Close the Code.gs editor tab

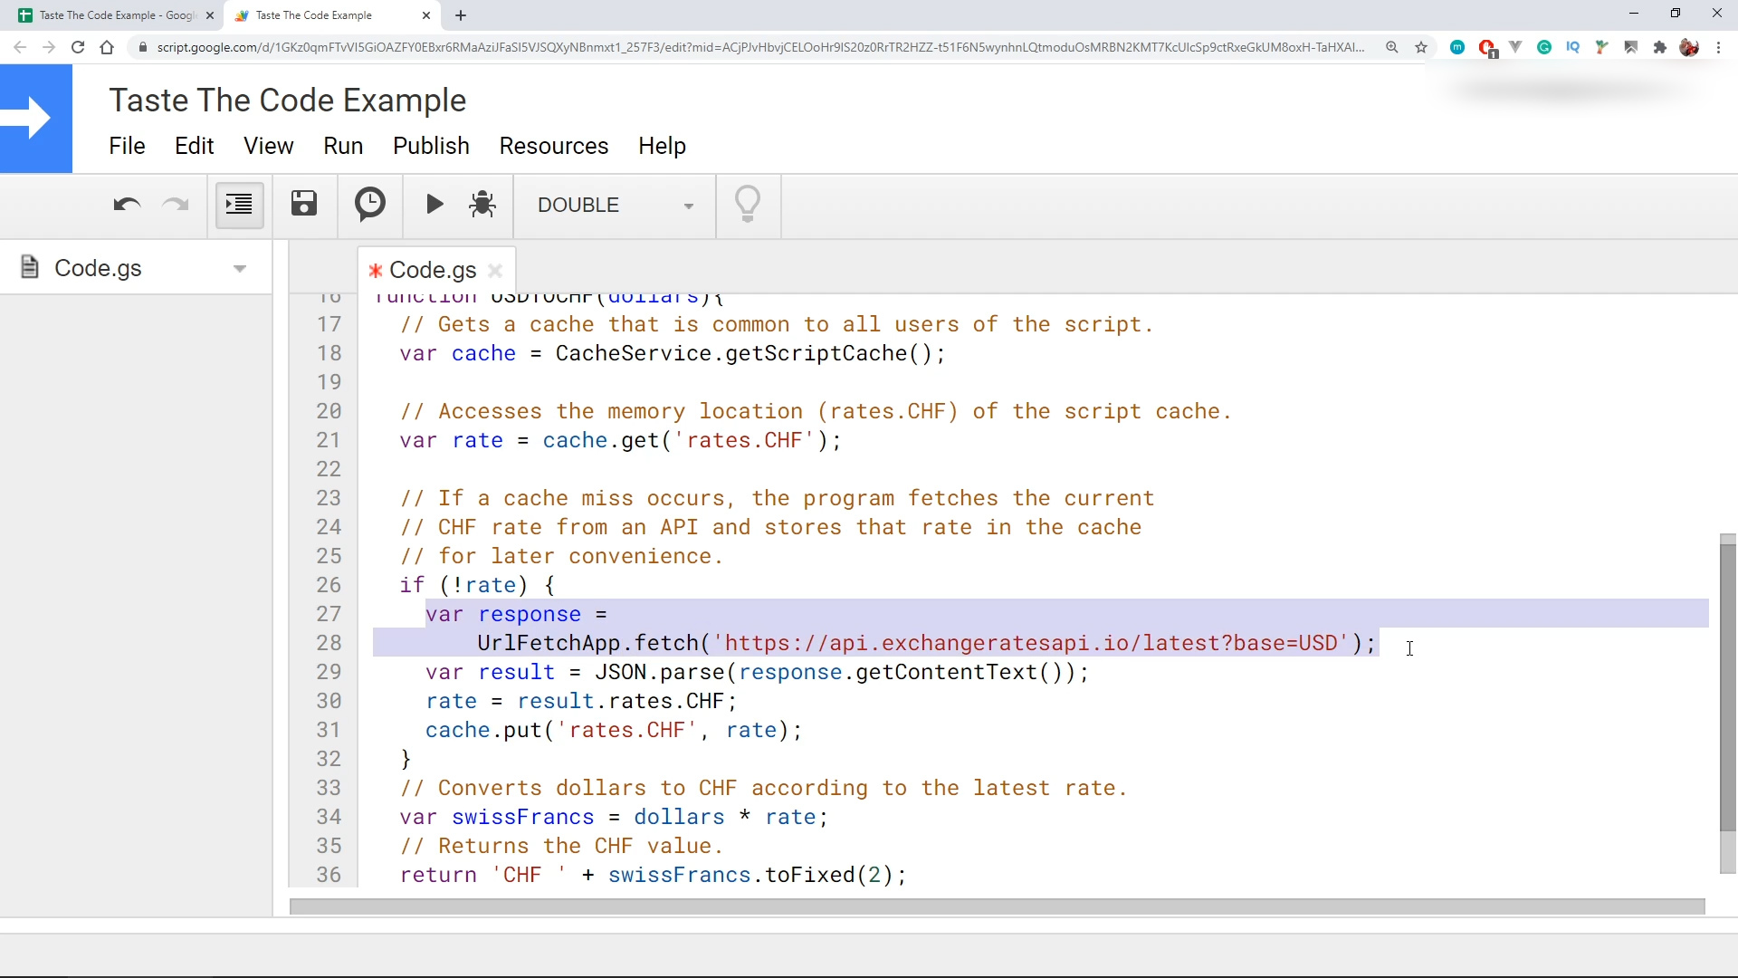coord(495,270)
